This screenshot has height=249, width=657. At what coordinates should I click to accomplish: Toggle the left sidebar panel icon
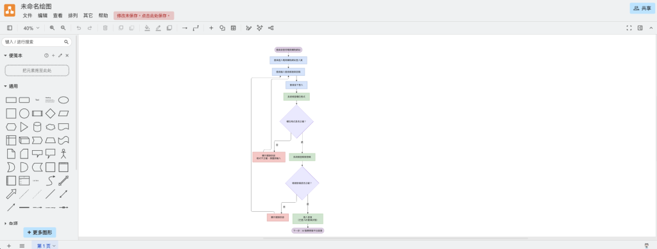click(x=10, y=28)
